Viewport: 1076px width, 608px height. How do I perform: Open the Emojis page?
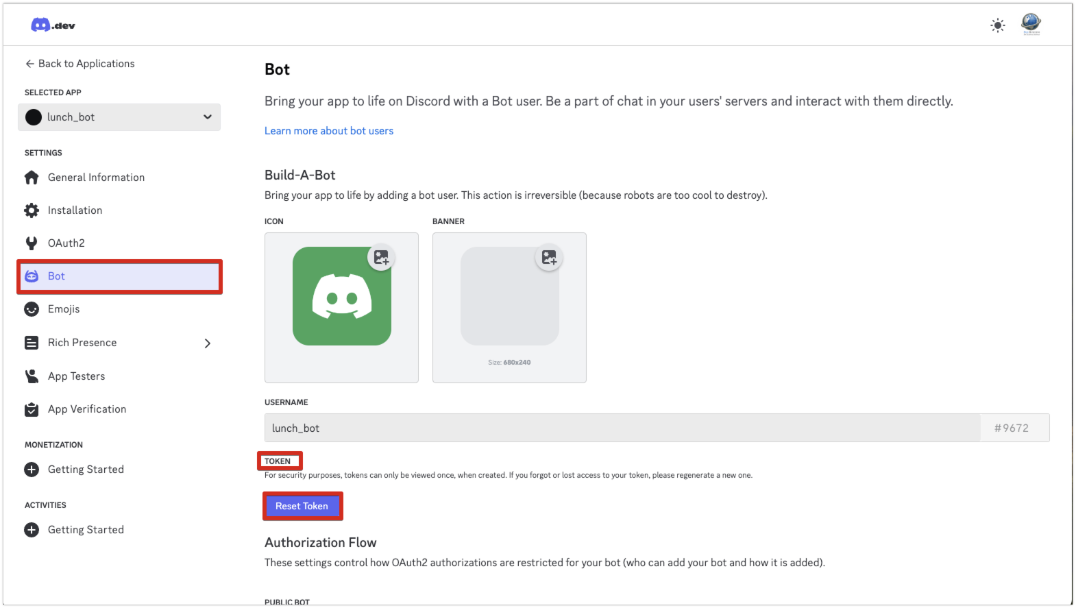click(x=64, y=309)
